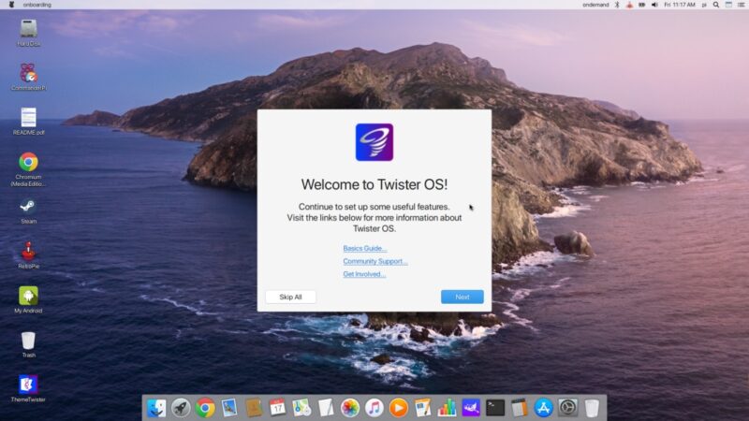Open the pi user menu
The height and width of the screenshot is (421, 749).
704,5
